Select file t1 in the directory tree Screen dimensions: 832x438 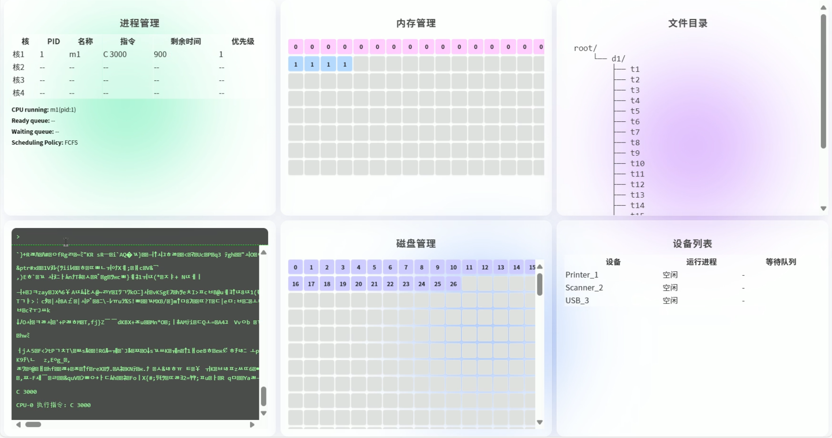click(x=635, y=69)
